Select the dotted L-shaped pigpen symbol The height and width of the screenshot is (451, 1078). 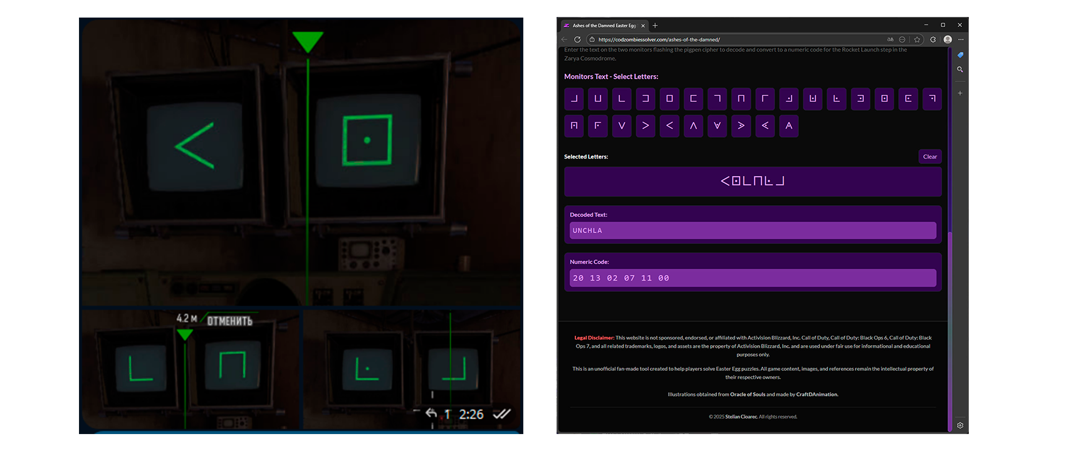(837, 98)
